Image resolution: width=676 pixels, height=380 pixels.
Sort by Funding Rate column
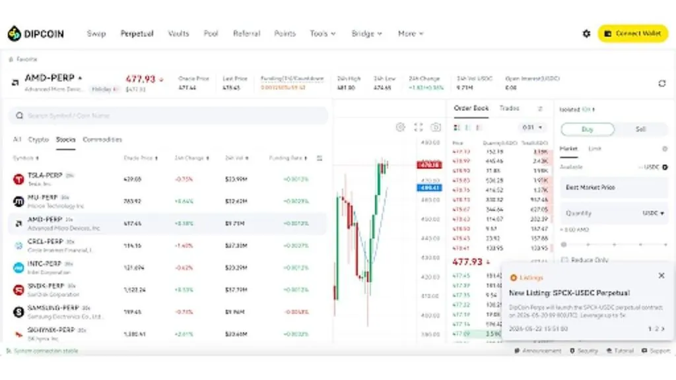coord(288,158)
